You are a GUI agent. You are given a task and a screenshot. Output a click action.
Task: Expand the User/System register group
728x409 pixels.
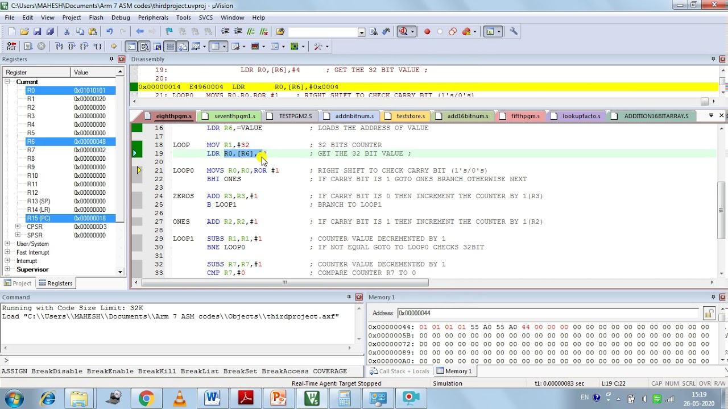[x=7, y=244]
